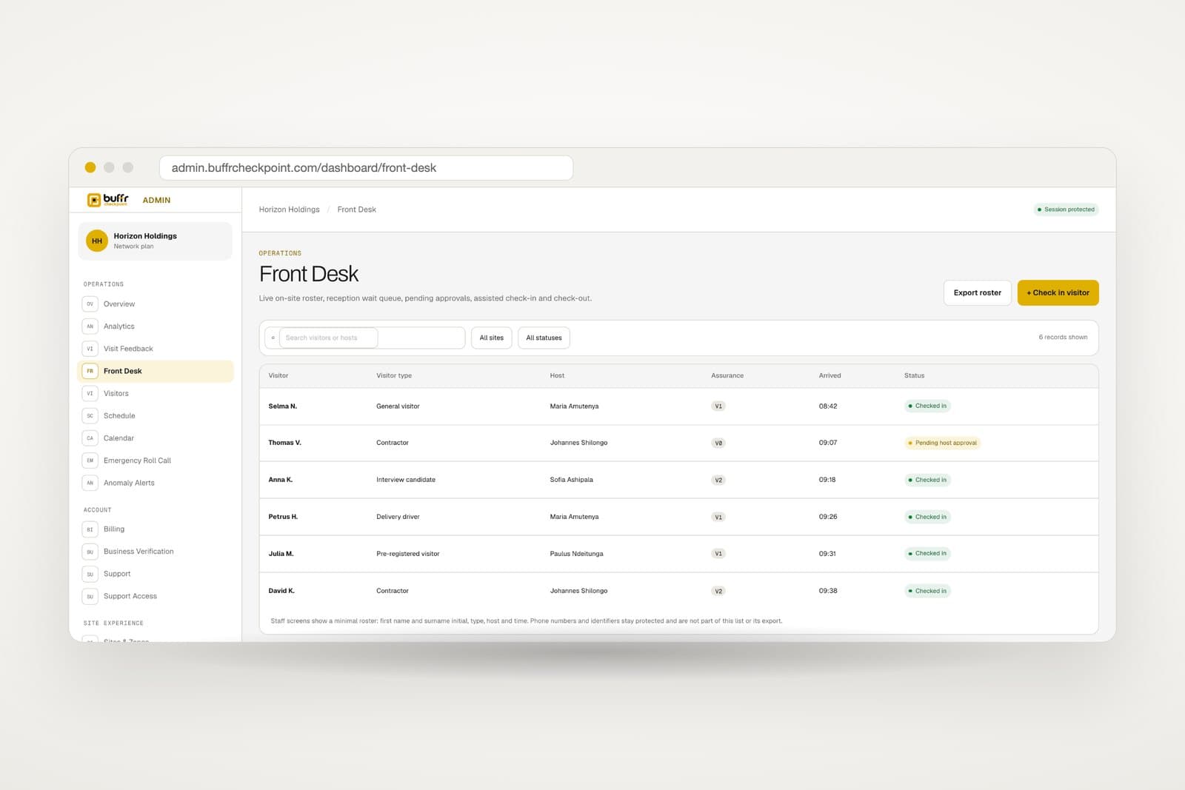Screen dimensions: 1185x790
Task: Click the search icon in the visitor search box
Action: coord(273,338)
